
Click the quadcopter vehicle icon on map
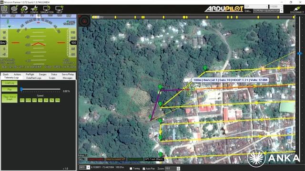point(189,89)
